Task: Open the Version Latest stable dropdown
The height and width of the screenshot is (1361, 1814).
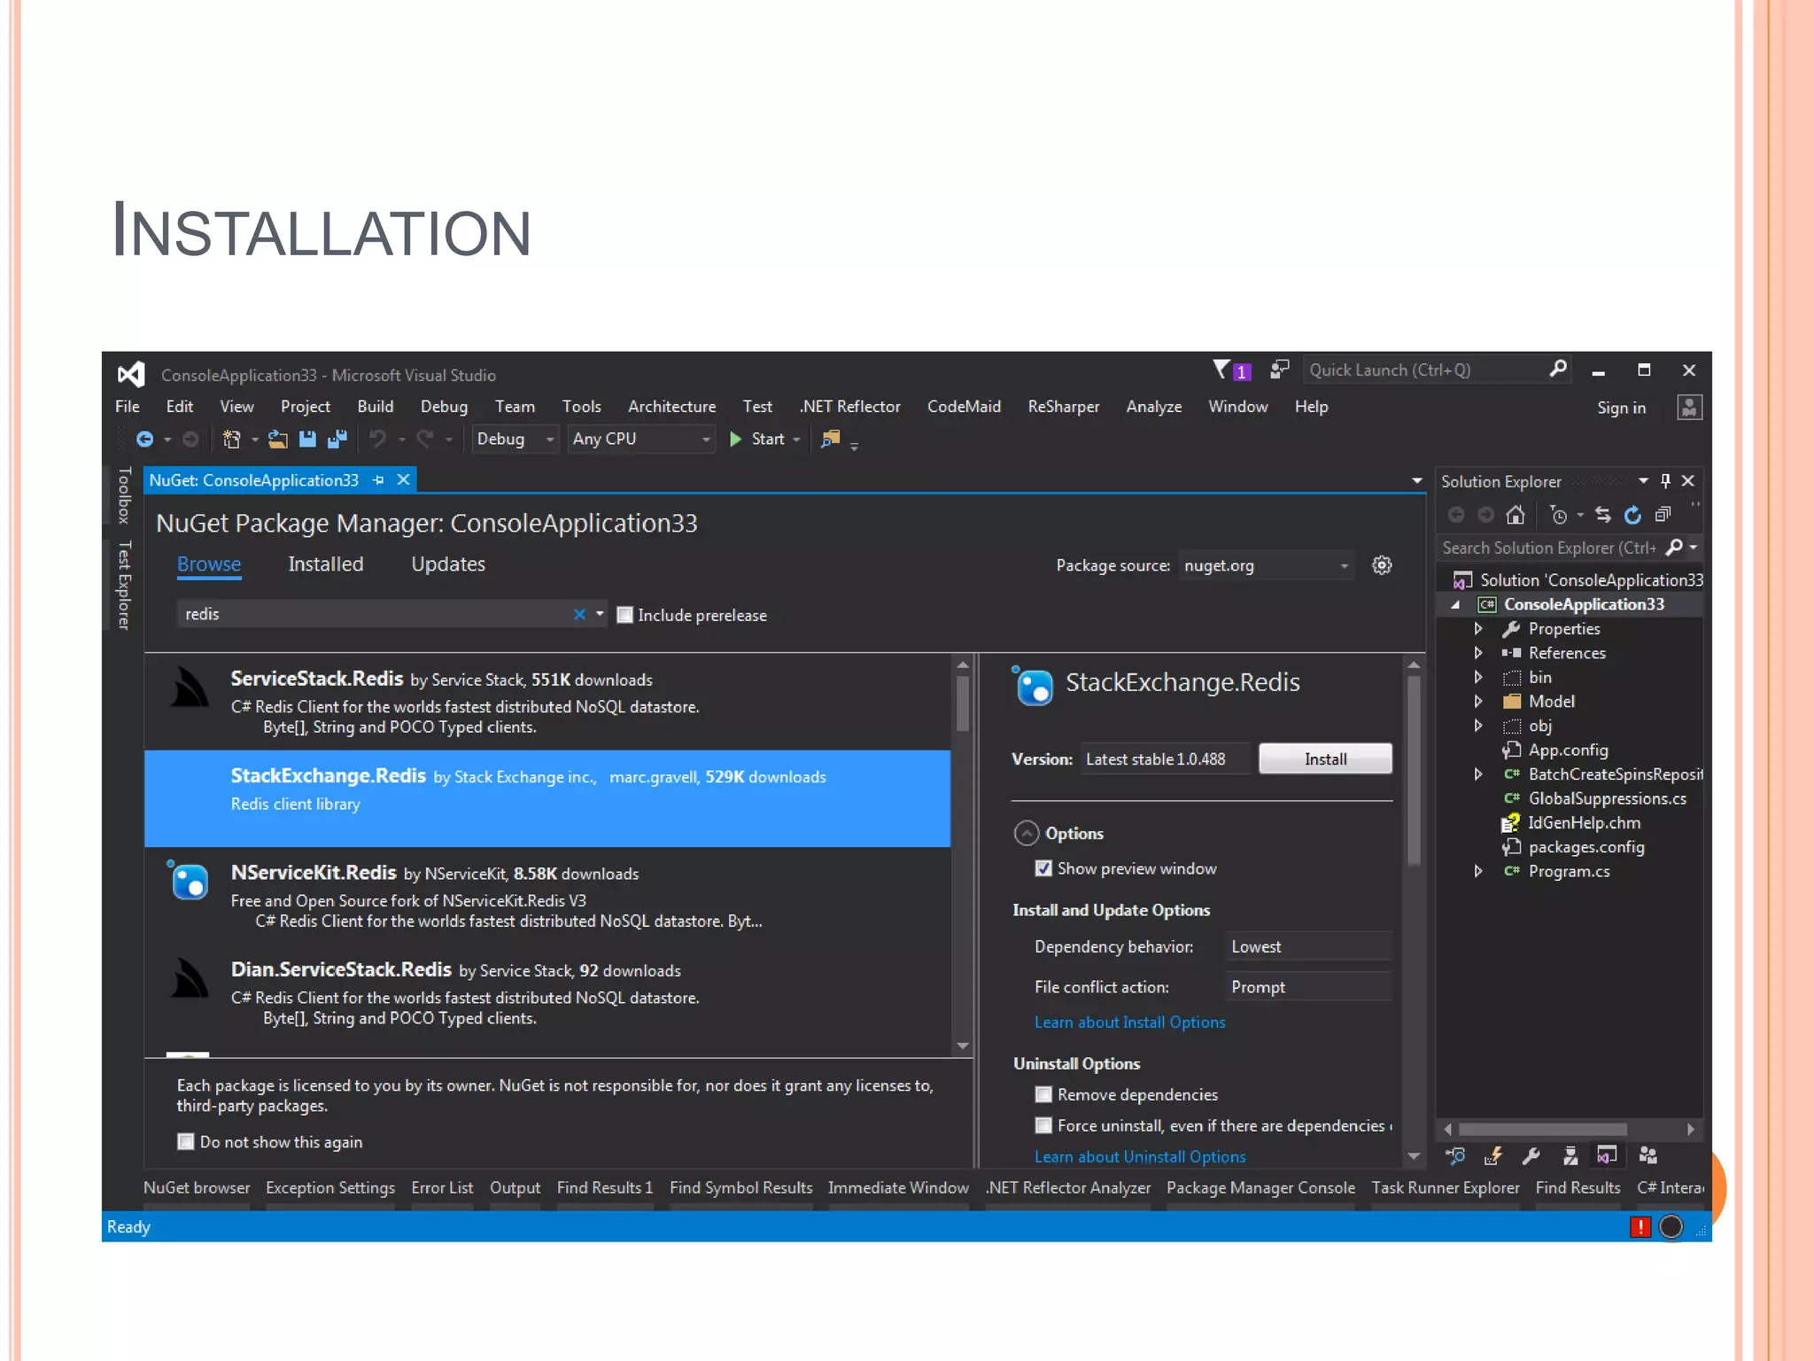Action: tap(1165, 759)
